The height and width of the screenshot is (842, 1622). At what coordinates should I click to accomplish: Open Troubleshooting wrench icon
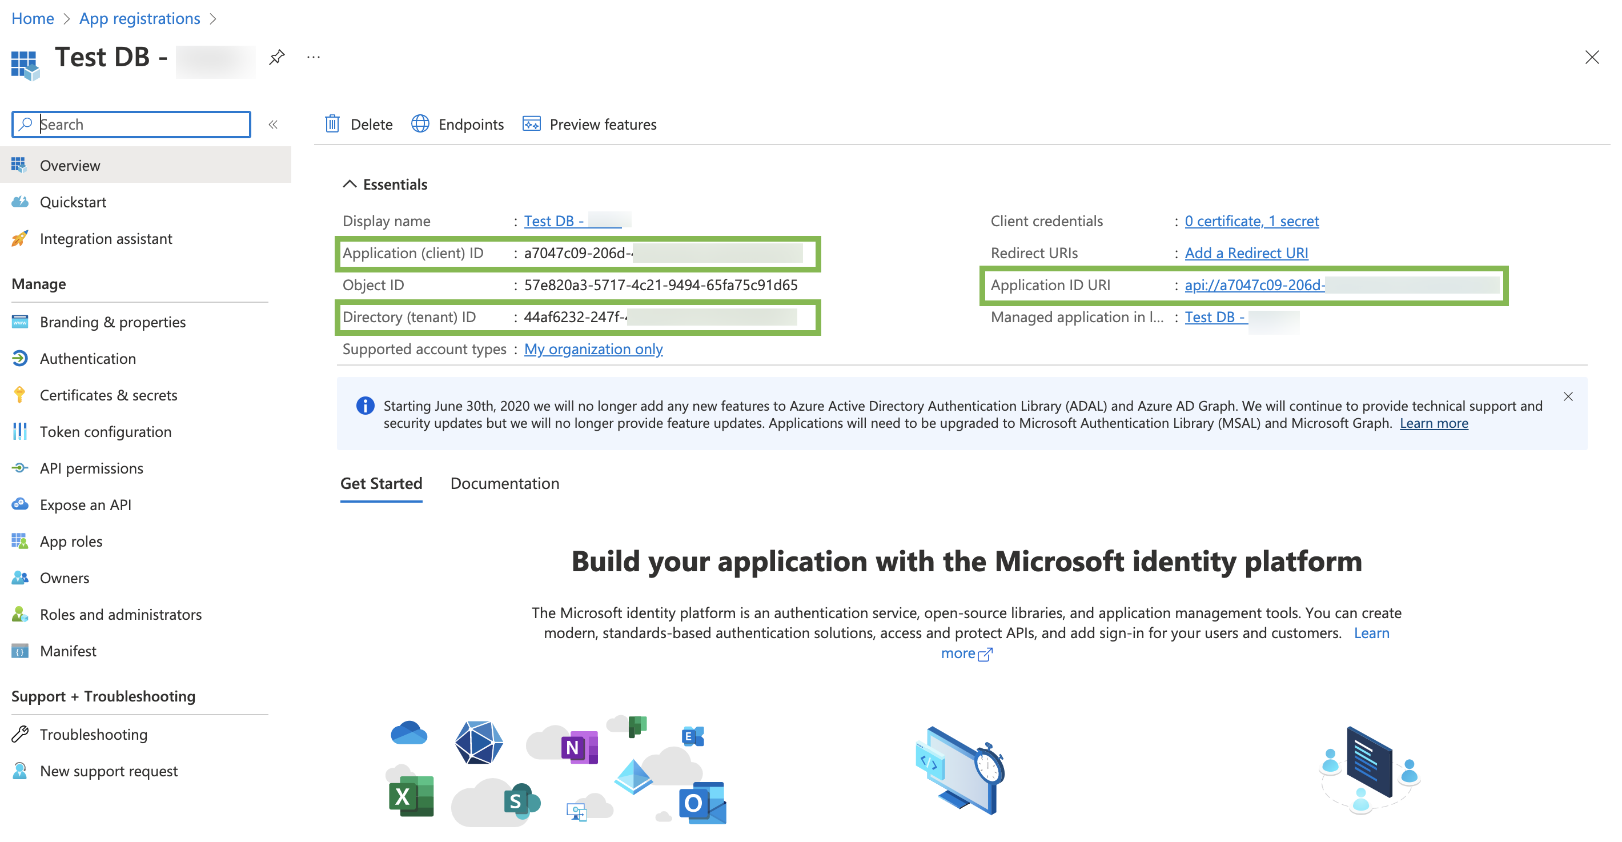(19, 733)
